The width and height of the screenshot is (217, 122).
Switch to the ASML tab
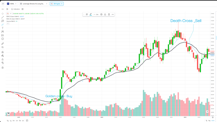click(x=11, y=4)
